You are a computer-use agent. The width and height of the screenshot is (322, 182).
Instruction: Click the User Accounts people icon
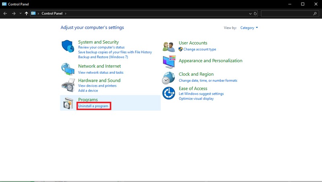pos(169,47)
